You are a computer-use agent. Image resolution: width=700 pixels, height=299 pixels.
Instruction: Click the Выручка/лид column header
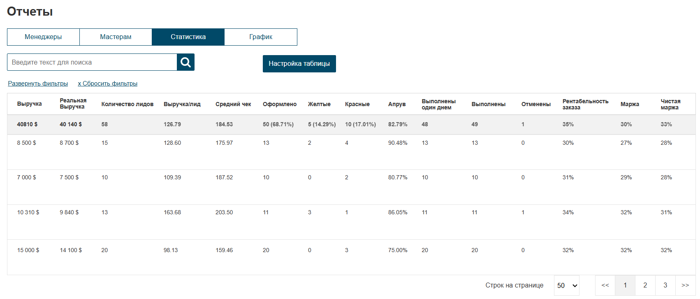pos(182,104)
